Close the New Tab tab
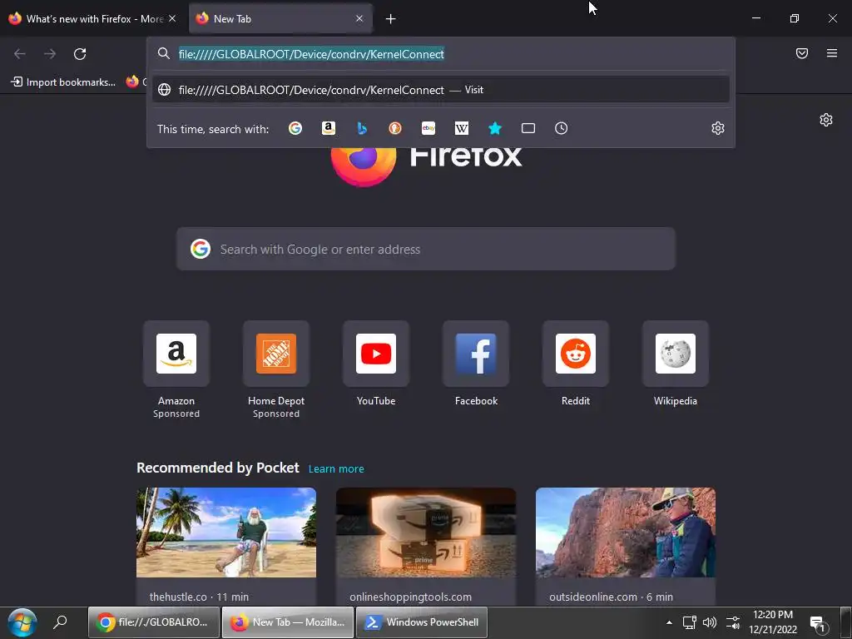Viewport: 852px width, 639px height. [359, 18]
